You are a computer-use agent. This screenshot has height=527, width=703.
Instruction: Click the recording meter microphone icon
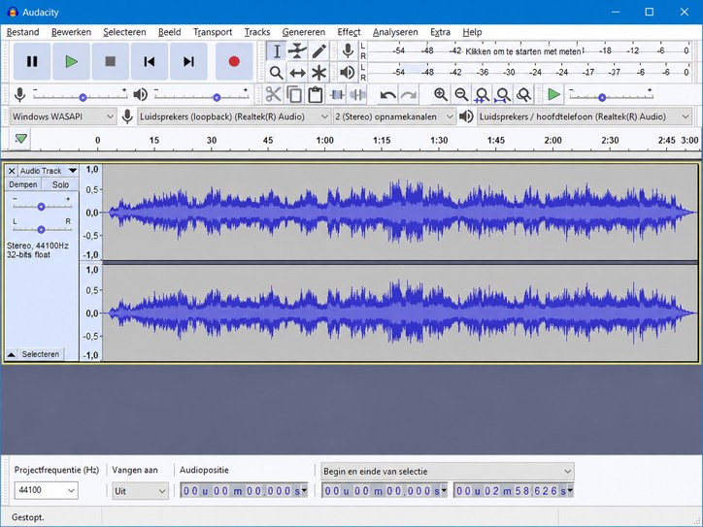(348, 51)
